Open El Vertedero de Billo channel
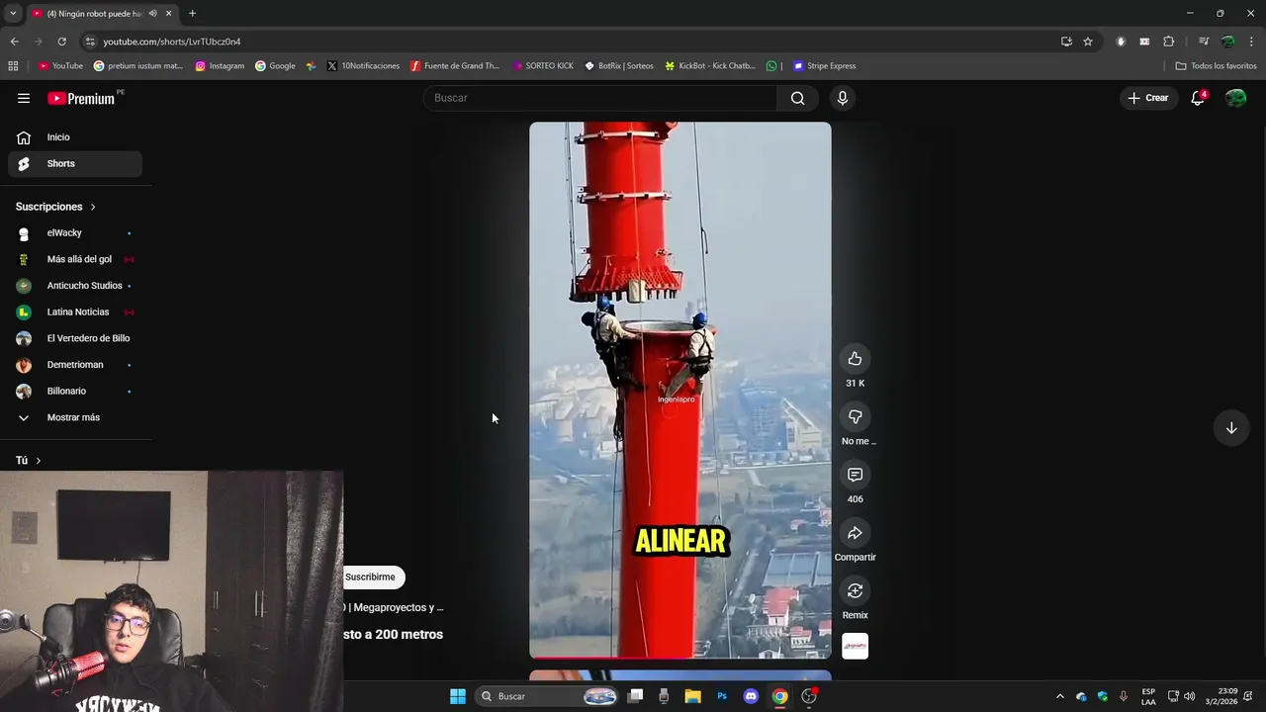The width and height of the screenshot is (1266, 712). (x=75, y=338)
